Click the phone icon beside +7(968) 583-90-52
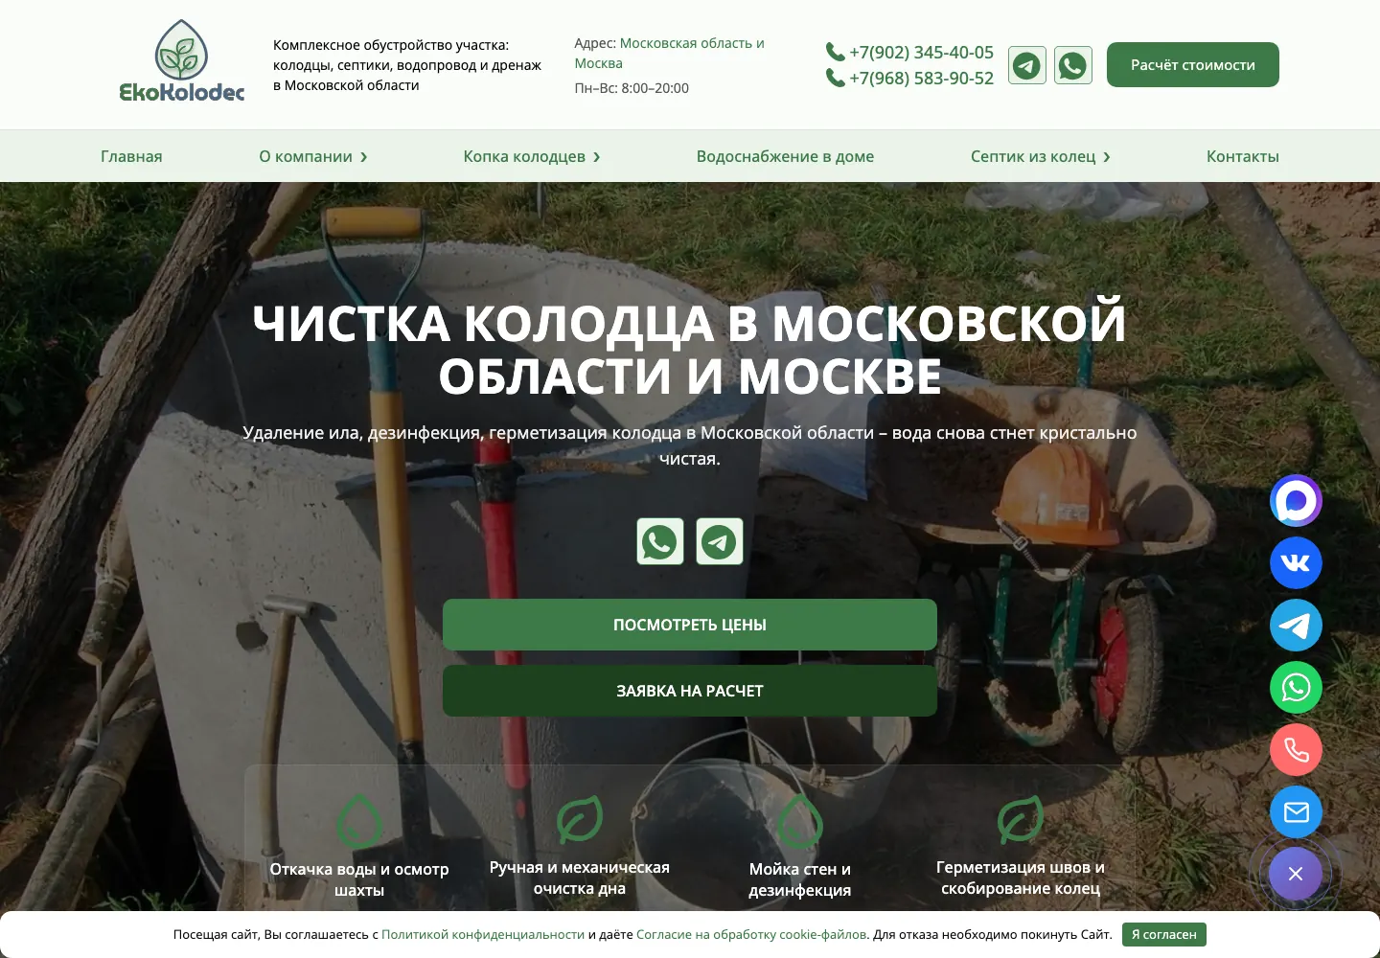Screen dimensions: 1380x958 [x=835, y=78]
